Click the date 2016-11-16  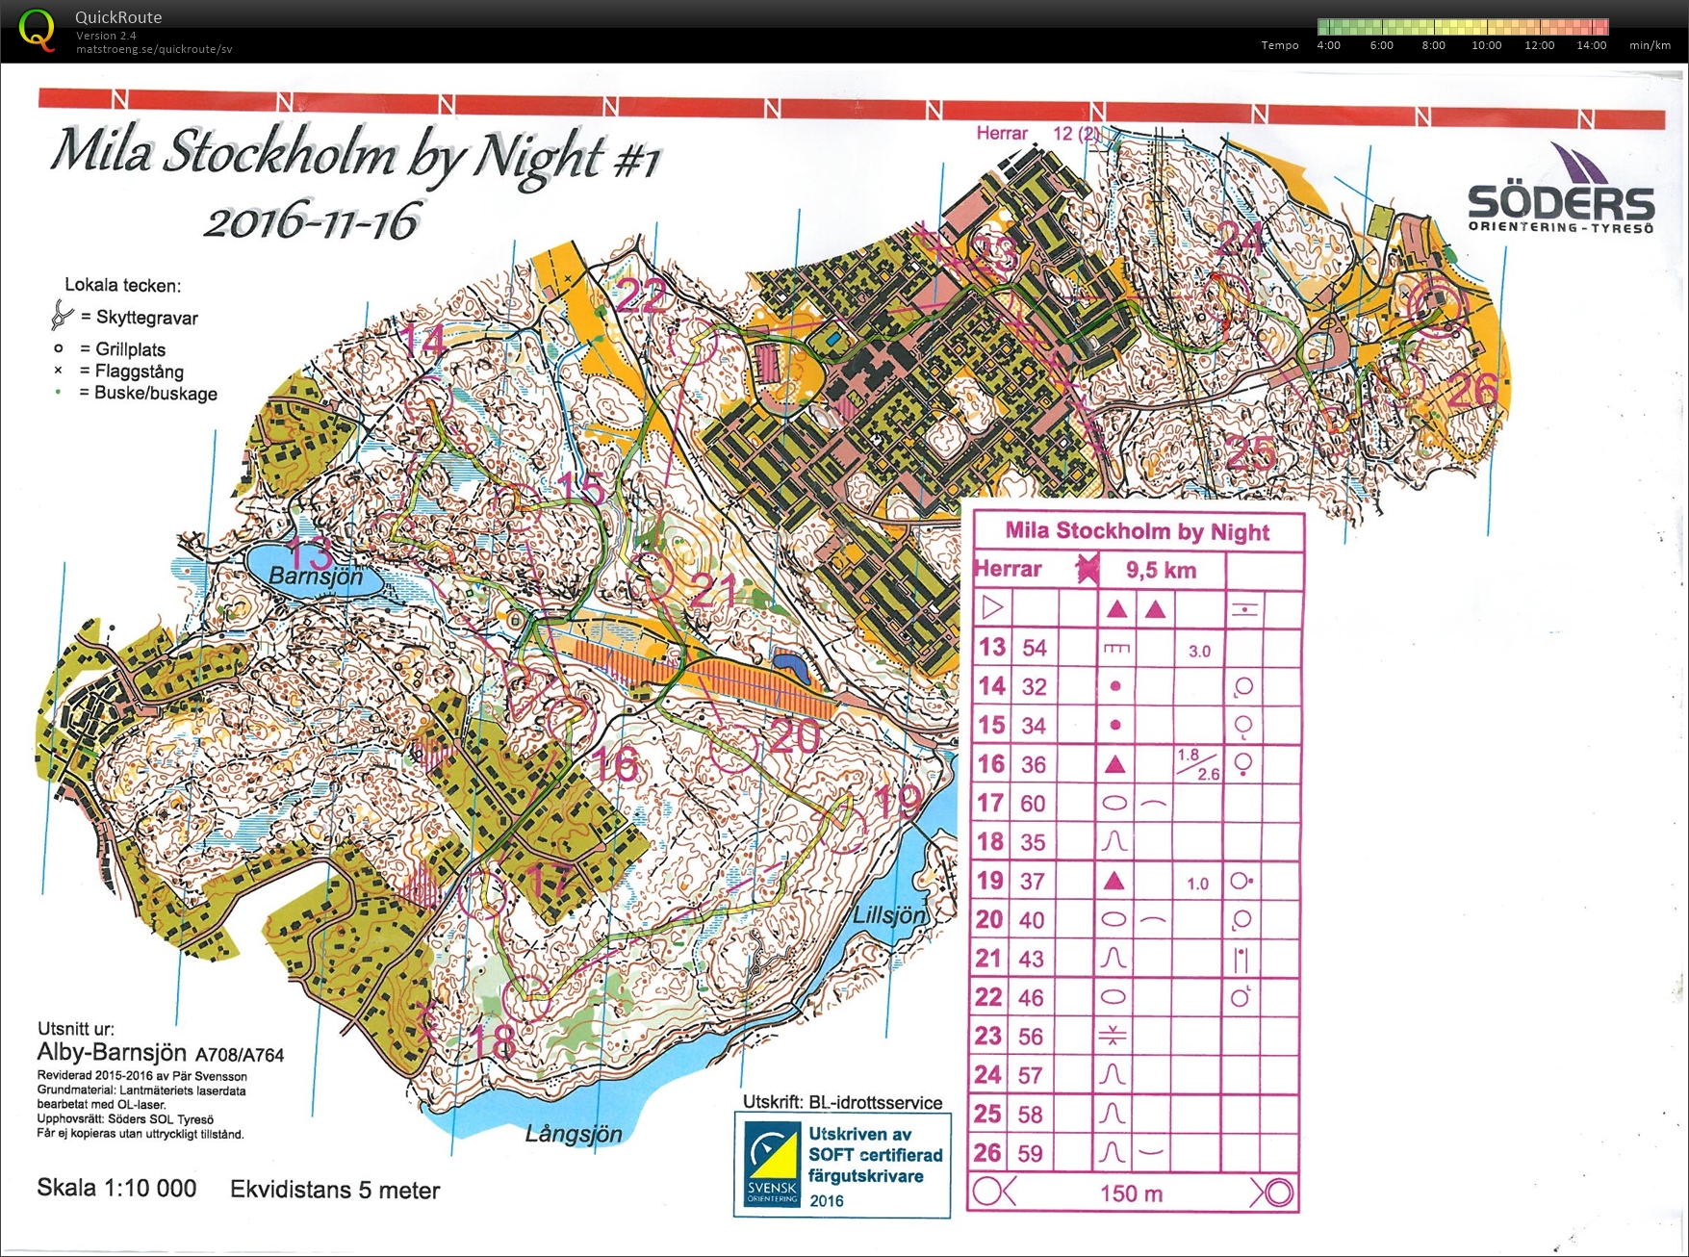tap(312, 220)
